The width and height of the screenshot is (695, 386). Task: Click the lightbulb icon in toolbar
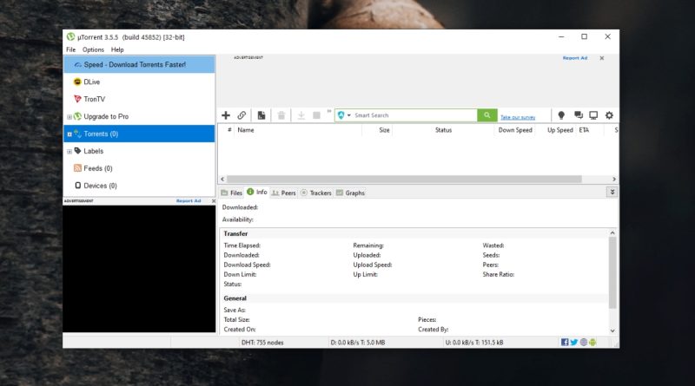(x=561, y=115)
